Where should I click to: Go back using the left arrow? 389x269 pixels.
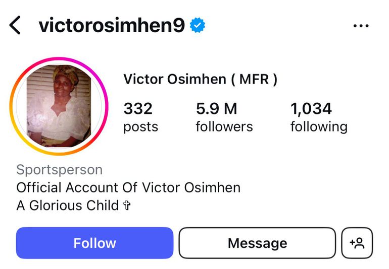(x=15, y=25)
